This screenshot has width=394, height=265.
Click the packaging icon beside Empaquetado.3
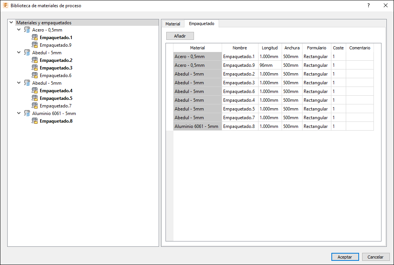pos(35,68)
